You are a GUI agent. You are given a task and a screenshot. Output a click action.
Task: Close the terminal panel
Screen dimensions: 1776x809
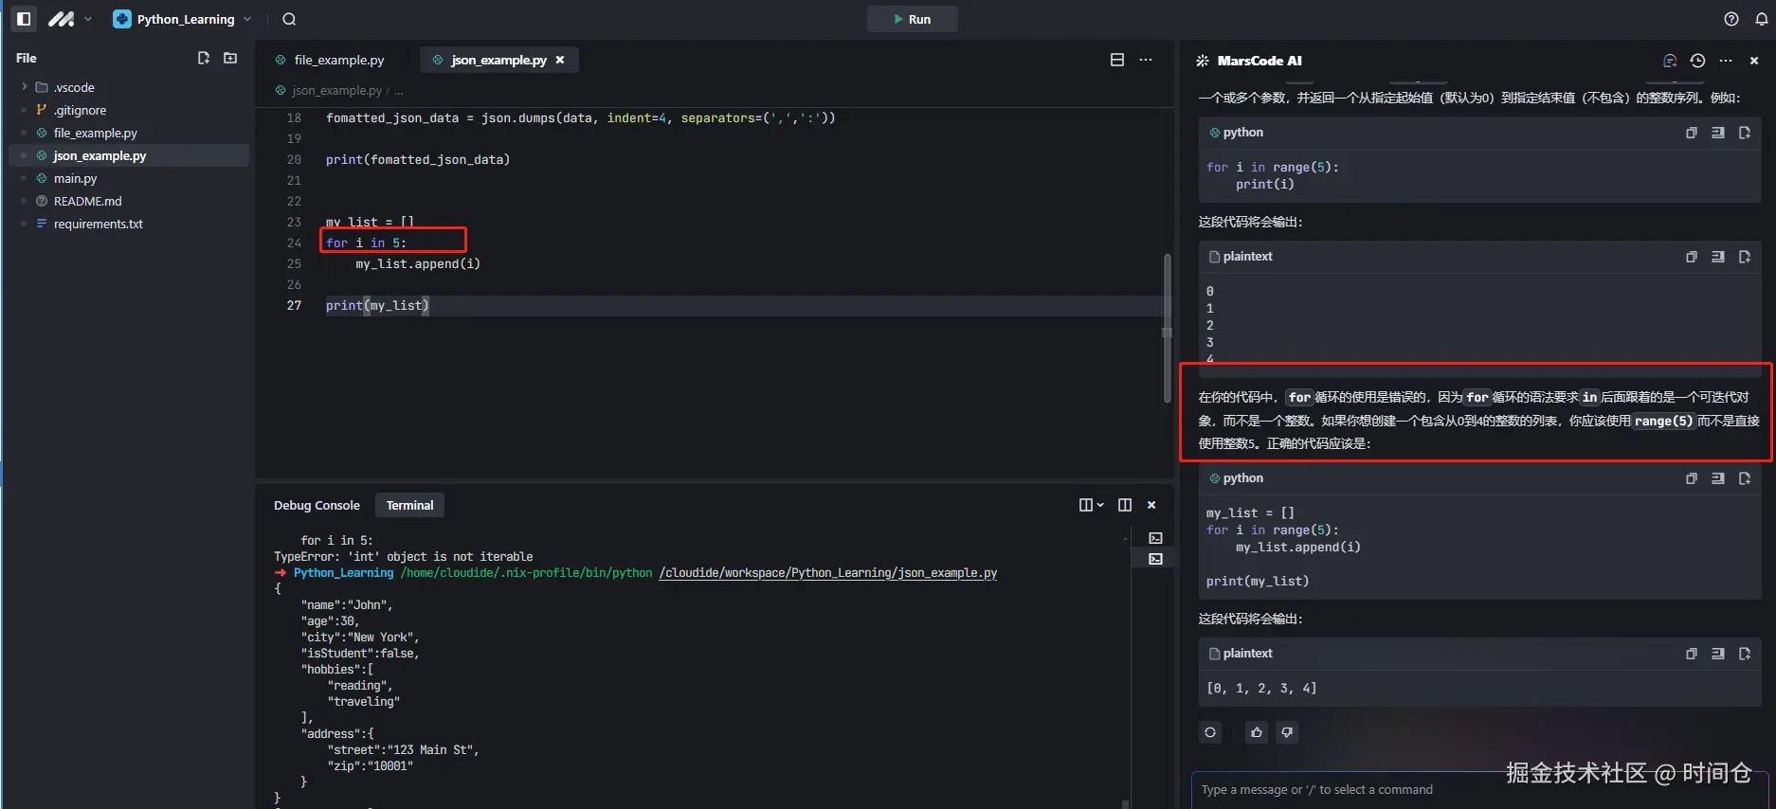[x=1151, y=505]
